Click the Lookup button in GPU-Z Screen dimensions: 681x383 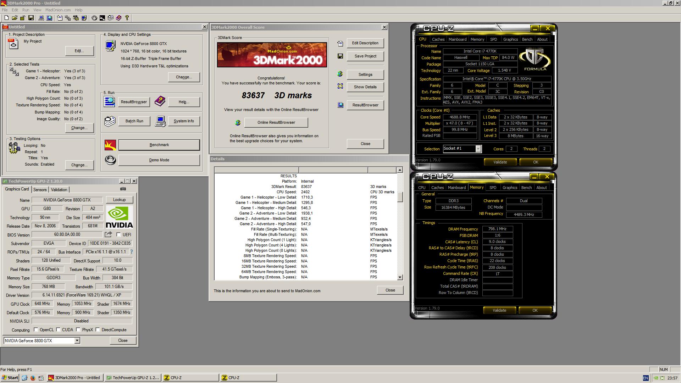tap(119, 200)
